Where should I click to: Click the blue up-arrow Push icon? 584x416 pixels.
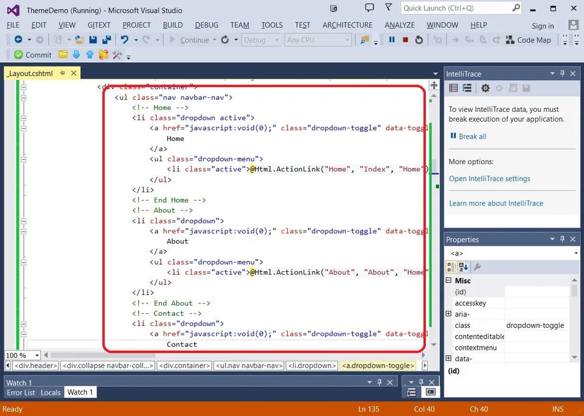[90, 55]
